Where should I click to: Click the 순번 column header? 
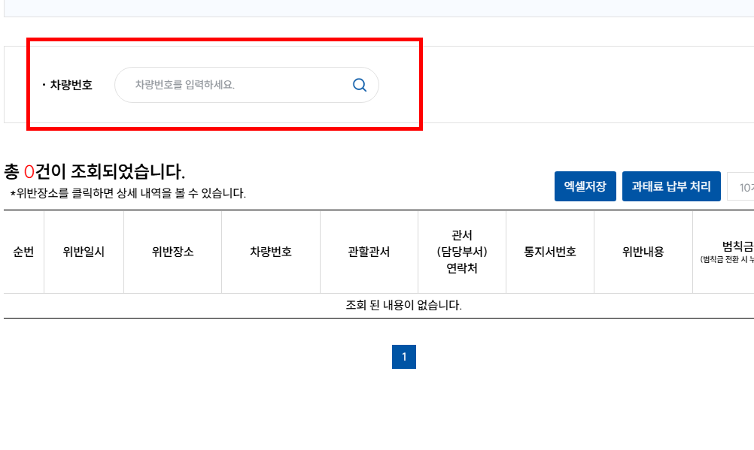pyautogui.click(x=23, y=252)
